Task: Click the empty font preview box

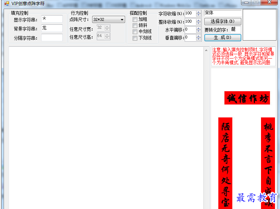Action: tap(260, 25)
